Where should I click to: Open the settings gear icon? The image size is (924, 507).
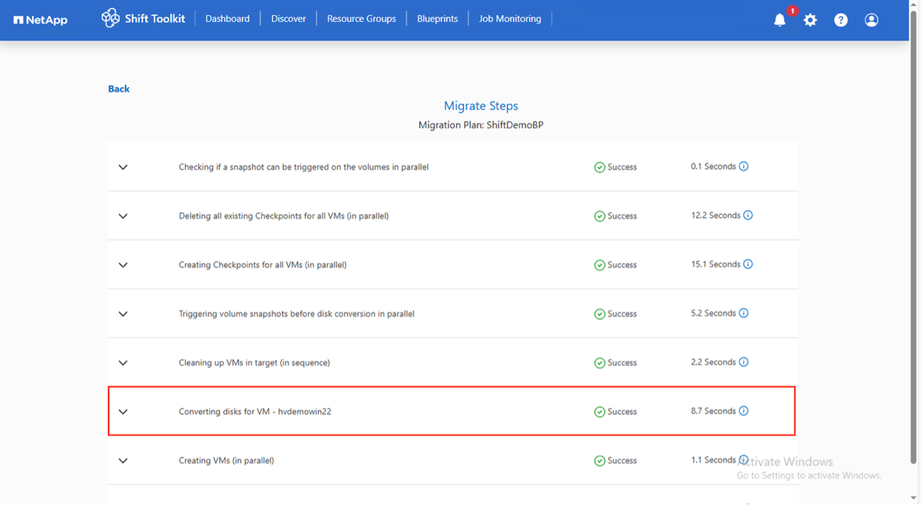[810, 20]
